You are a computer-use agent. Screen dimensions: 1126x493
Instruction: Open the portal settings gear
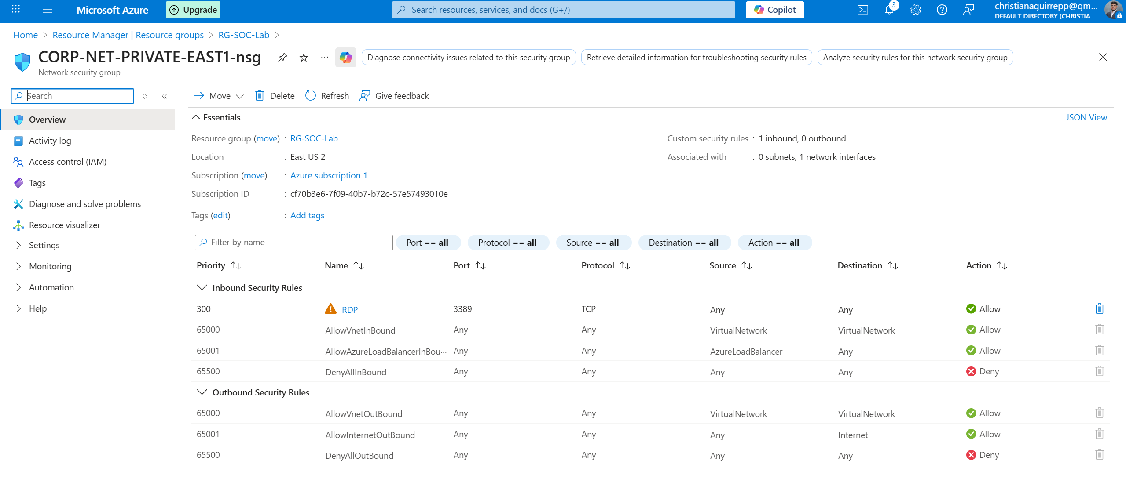tap(915, 10)
